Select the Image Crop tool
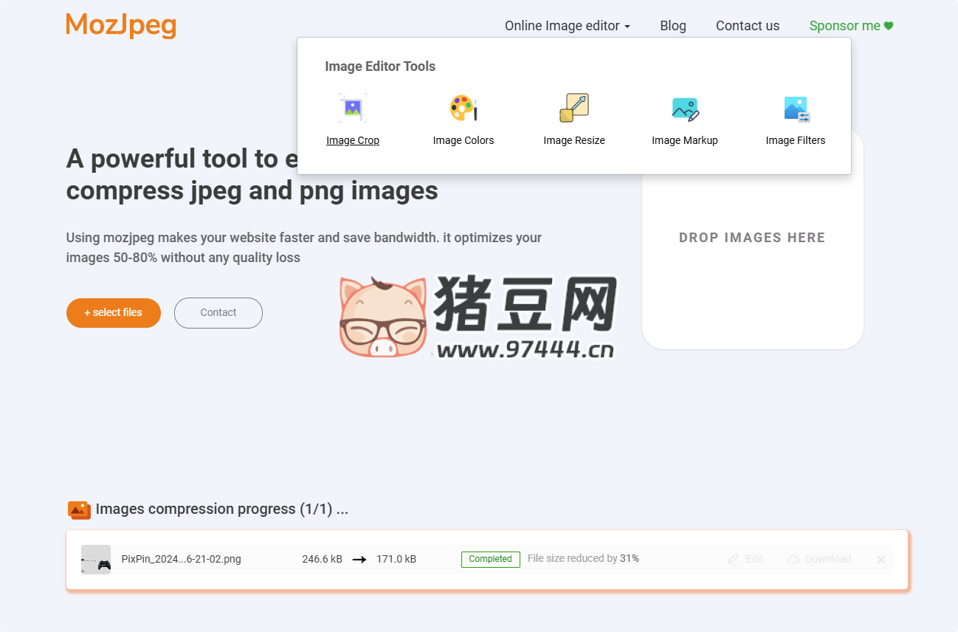This screenshot has height=632, width=958. [x=353, y=118]
